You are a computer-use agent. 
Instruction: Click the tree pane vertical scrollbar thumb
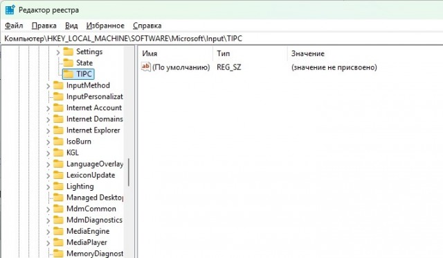(x=129, y=172)
